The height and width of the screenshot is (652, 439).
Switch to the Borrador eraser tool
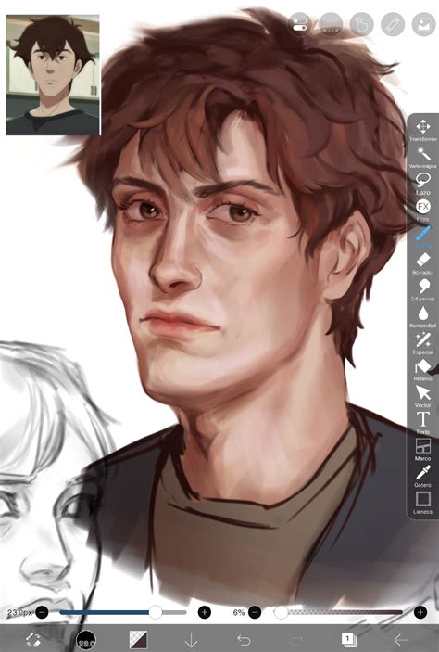click(423, 263)
